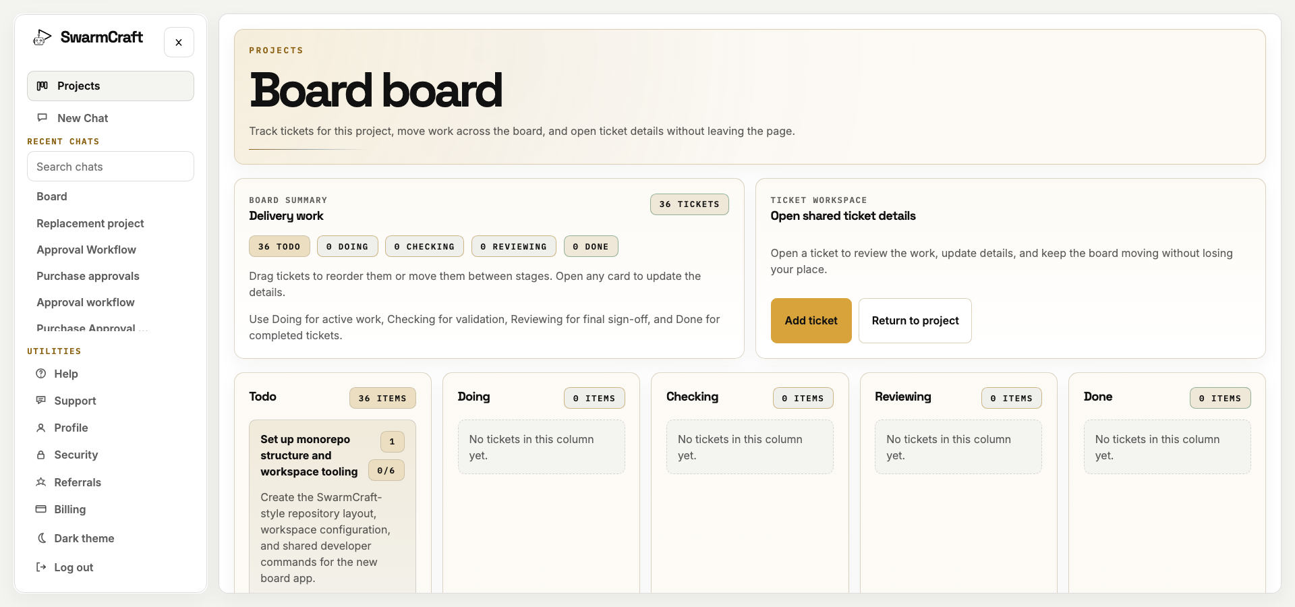Click Return to project button

pyautogui.click(x=915, y=320)
